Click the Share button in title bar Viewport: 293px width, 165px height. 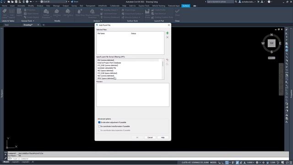tap(74, 2)
